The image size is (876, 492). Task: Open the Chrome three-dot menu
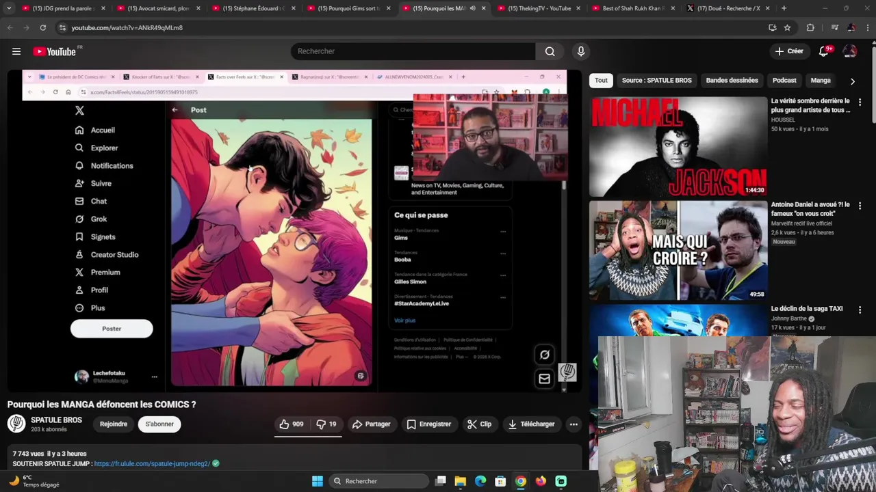coord(867,27)
